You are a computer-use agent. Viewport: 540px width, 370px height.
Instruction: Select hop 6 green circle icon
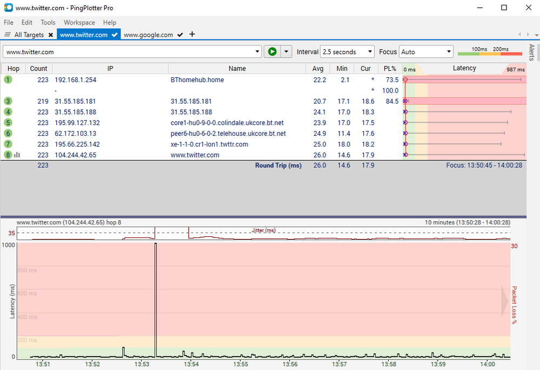pyautogui.click(x=8, y=133)
